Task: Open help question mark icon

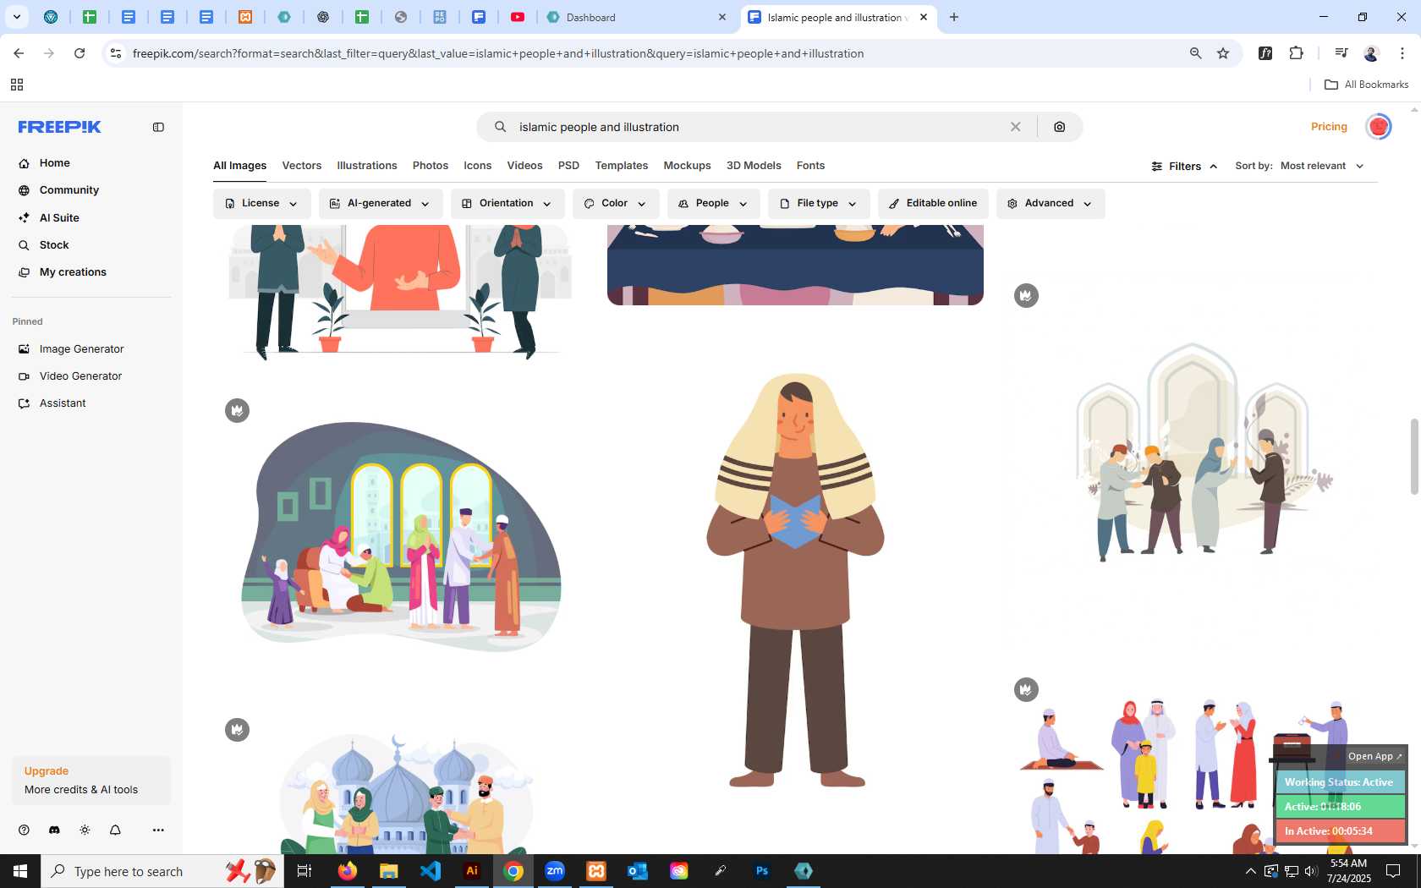Action: (24, 830)
